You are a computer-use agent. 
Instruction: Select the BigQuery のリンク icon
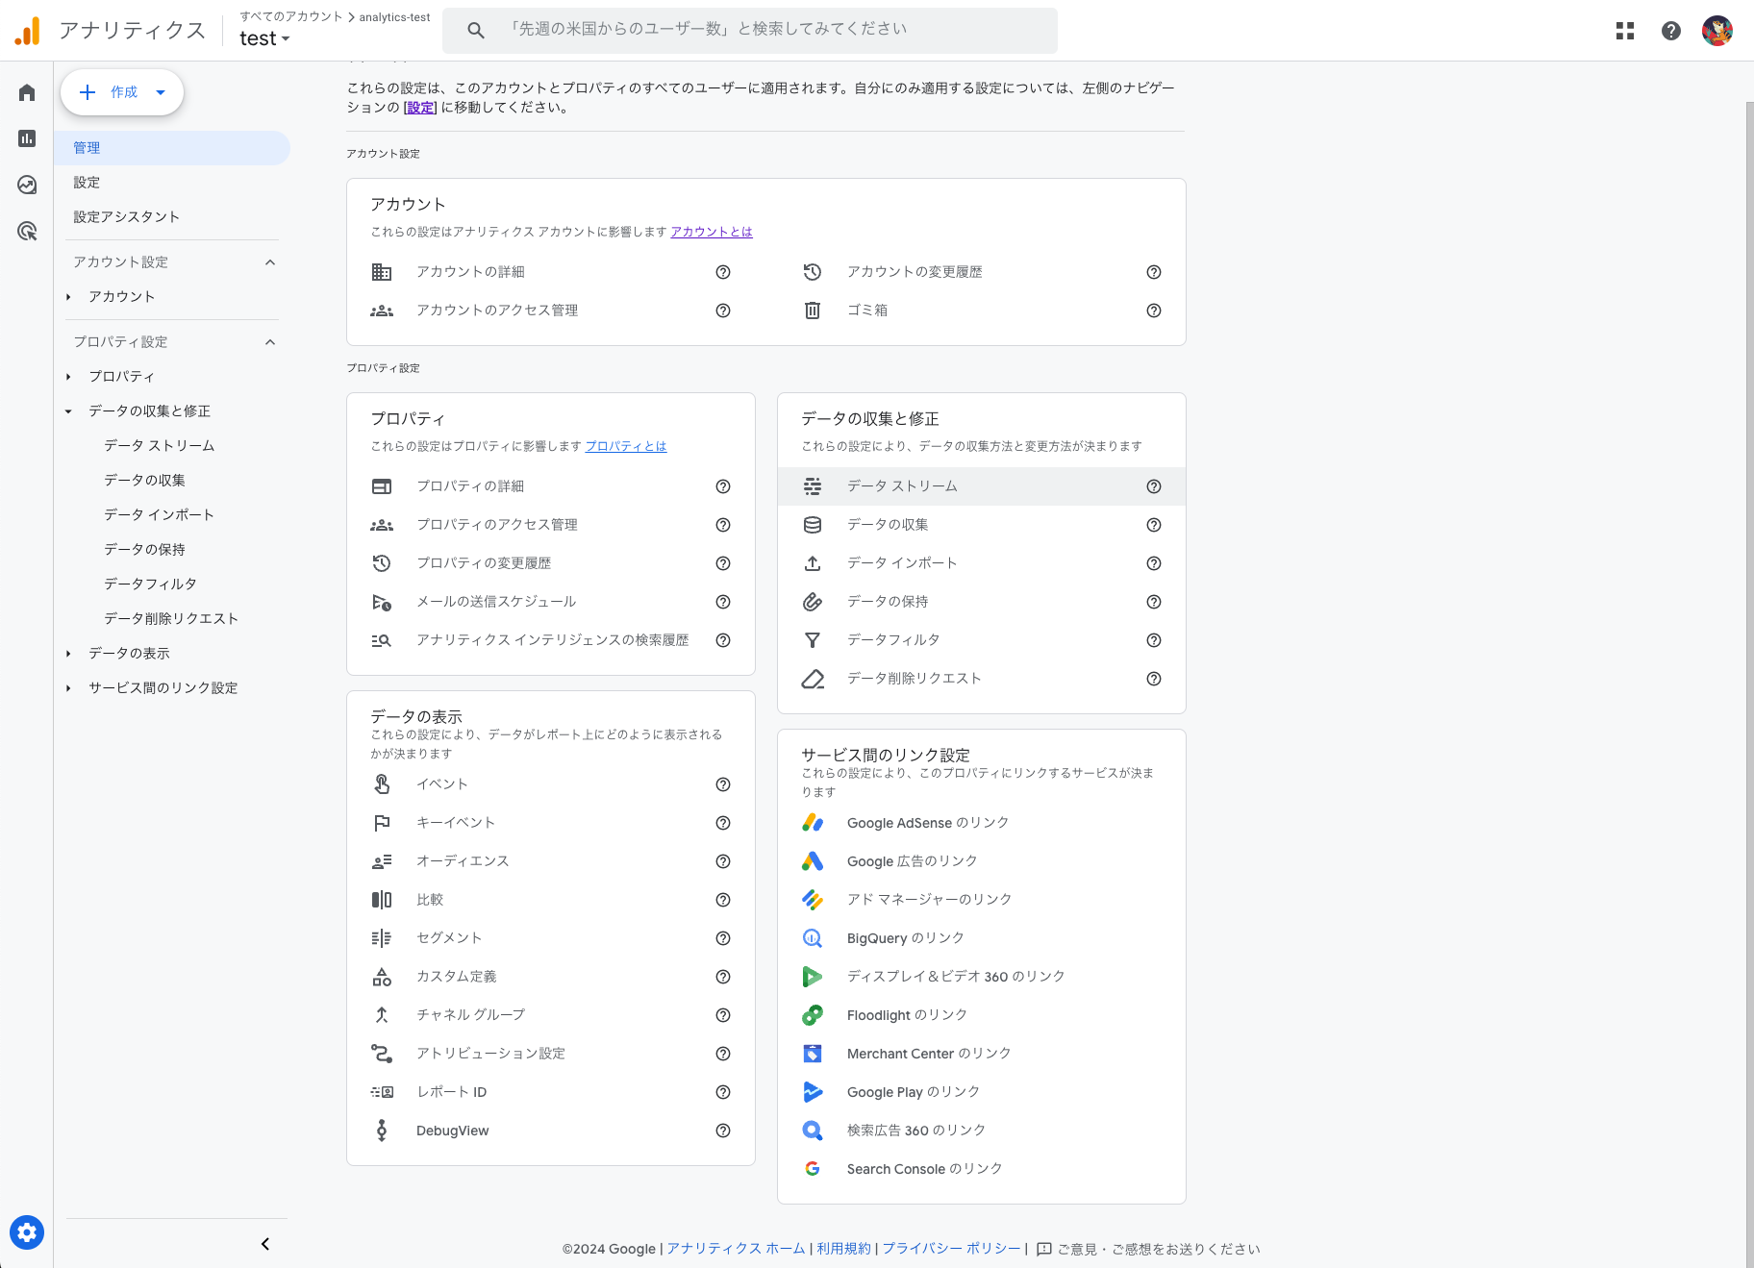click(x=813, y=937)
